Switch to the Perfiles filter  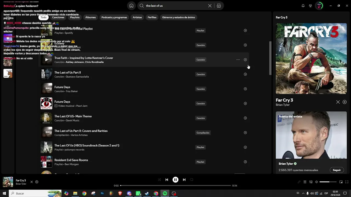coord(152,17)
